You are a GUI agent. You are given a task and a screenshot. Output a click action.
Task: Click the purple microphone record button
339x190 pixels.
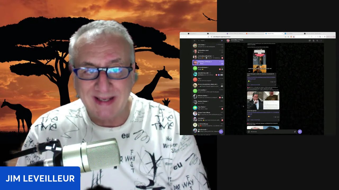pos(300,131)
